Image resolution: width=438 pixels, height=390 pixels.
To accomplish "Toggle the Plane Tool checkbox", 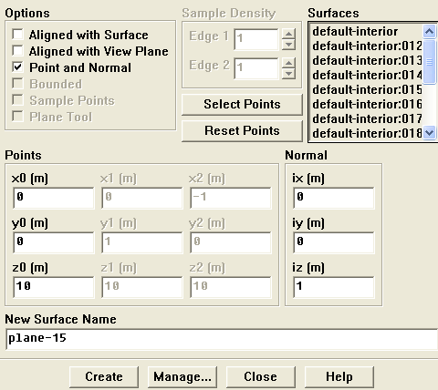I will (17, 117).
